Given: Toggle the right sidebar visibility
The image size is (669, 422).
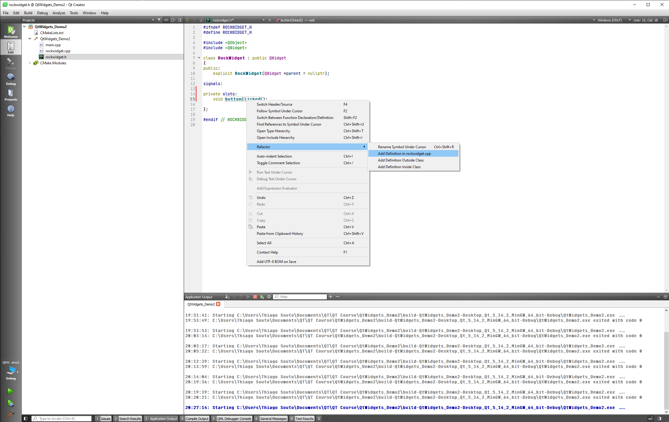Looking at the screenshot, I should pyautogui.click(x=660, y=418).
